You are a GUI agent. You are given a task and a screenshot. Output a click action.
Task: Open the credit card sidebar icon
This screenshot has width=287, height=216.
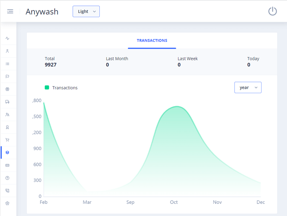(x=8, y=166)
